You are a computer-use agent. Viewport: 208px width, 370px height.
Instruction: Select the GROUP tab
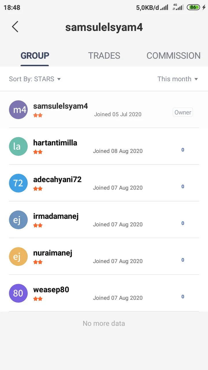tap(35, 55)
